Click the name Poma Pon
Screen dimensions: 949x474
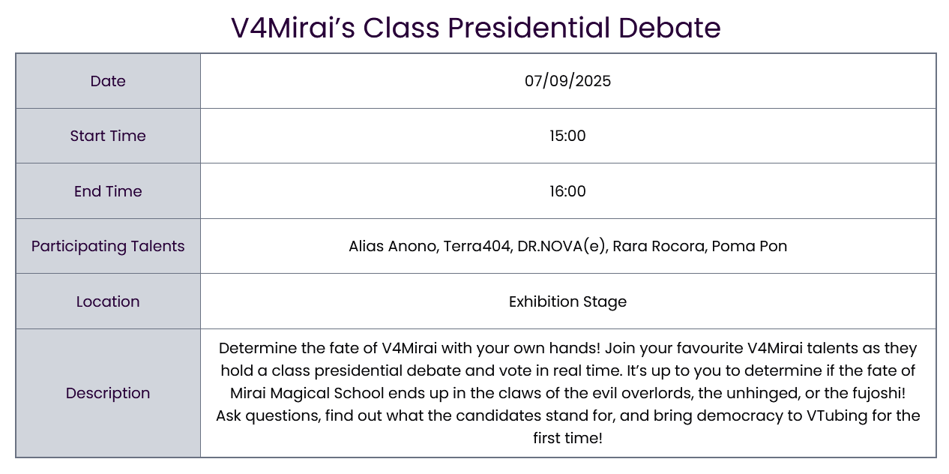749,246
